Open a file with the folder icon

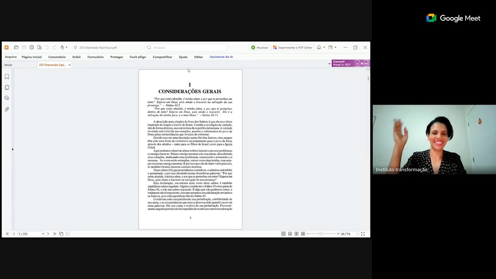(x=16, y=47)
